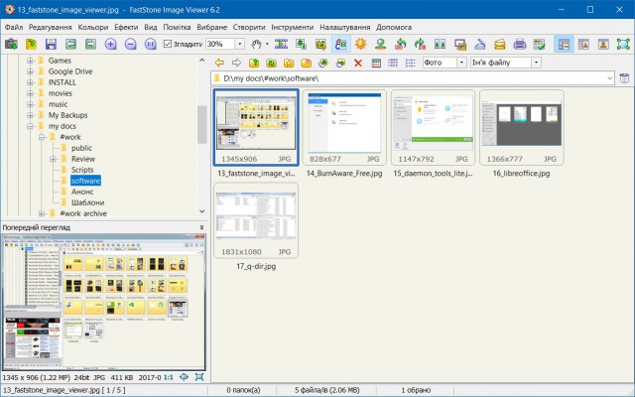Image resolution: width=635 pixels, height=397 pixels.
Task: Zoom in with the plus magnifier icon
Action: (x=110, y=44)
